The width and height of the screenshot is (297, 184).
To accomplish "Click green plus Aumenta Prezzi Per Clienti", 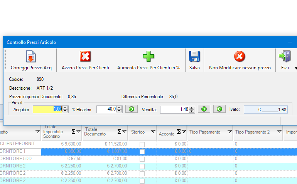I will [x=148, y=57].
